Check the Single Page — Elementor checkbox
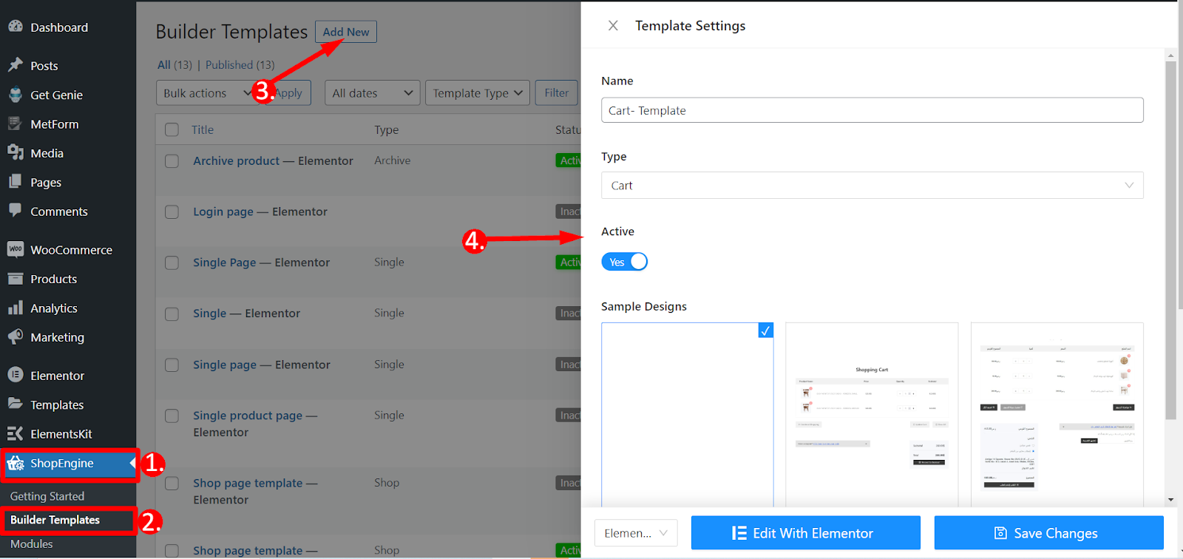The height and width of the screenshot is (559, 1183). point(172,263)
